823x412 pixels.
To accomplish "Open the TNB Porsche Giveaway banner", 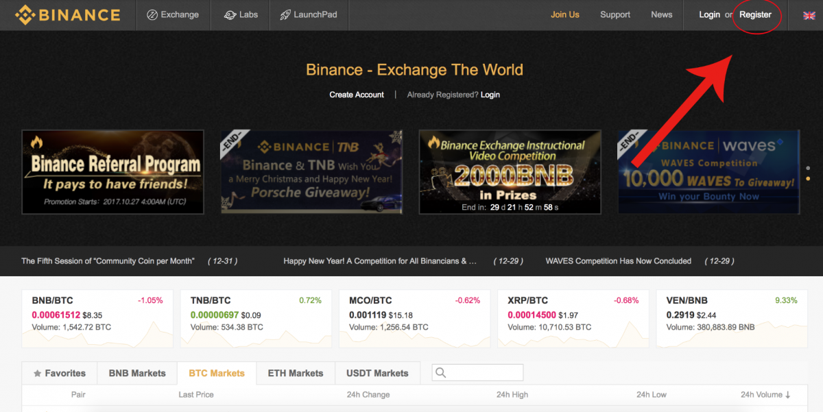I will (x=311, y=172).
